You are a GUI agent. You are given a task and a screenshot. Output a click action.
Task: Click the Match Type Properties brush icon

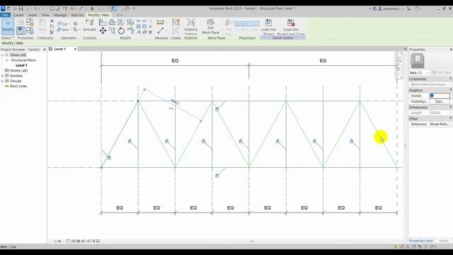[x=52, y=32]
